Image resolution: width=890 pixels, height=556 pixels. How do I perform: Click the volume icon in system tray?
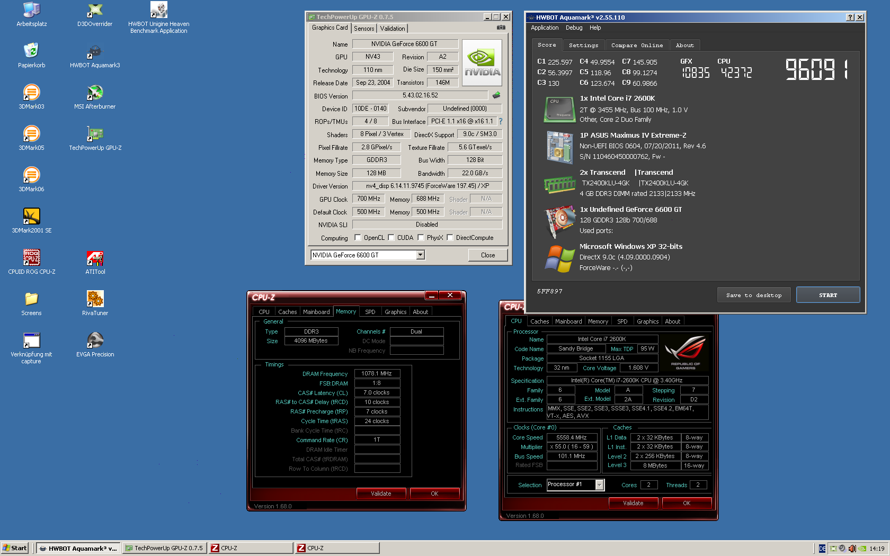[852, 549]
